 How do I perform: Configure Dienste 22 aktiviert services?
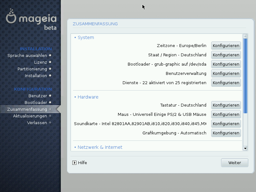click(x=226, y=83)
